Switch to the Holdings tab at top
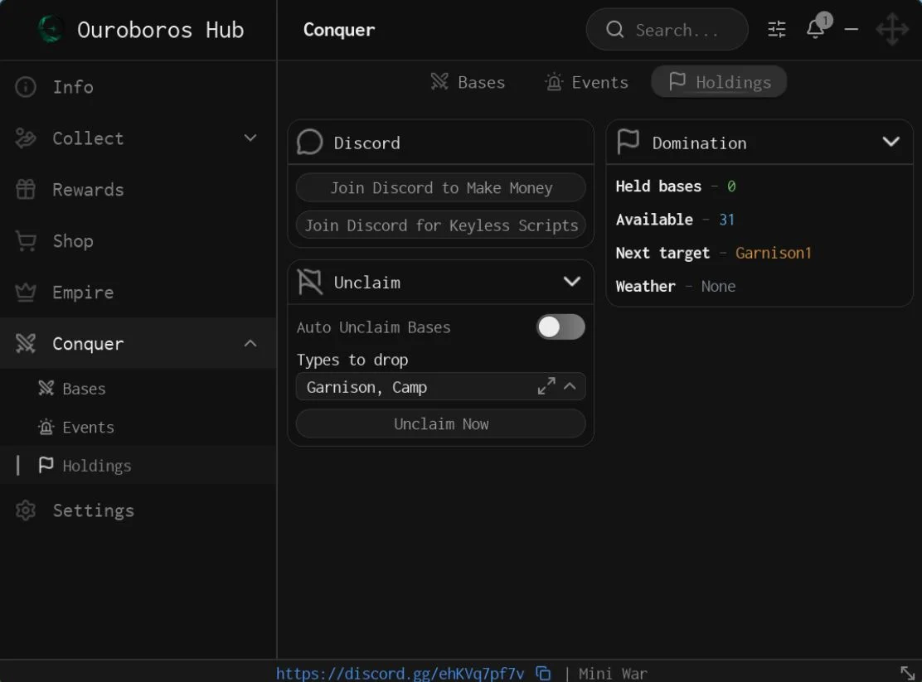The height and width of the screenshot is (682, 922). pos(719,82)
